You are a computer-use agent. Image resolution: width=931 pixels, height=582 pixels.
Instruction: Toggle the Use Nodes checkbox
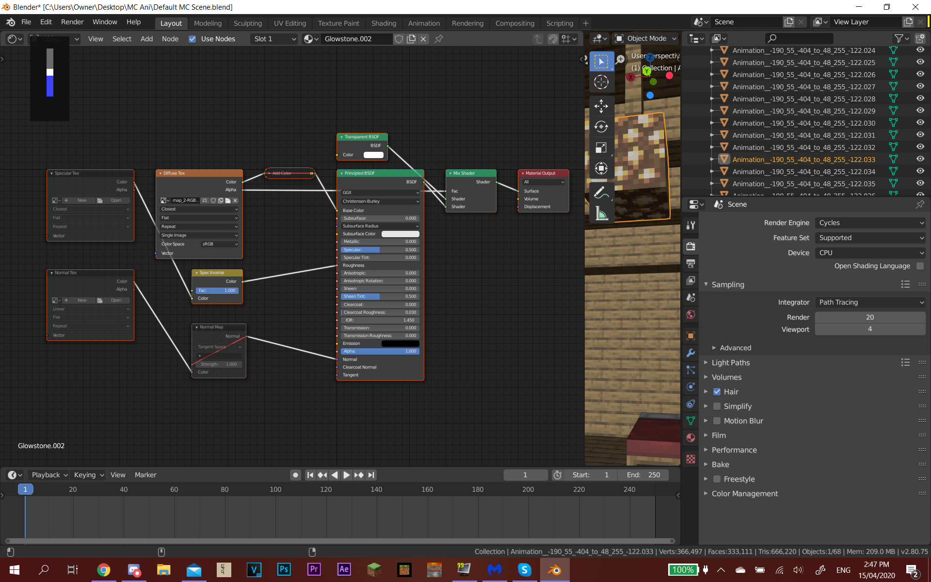tap(193, 39)
